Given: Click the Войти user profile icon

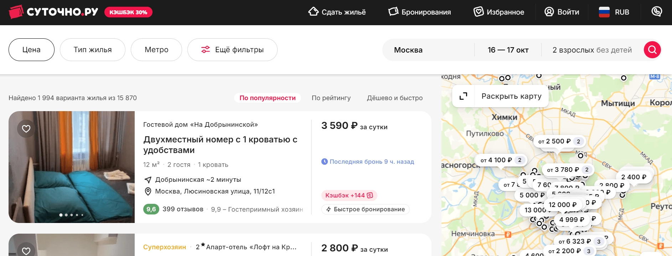Looking at the screenshot, I should (549, 12).
